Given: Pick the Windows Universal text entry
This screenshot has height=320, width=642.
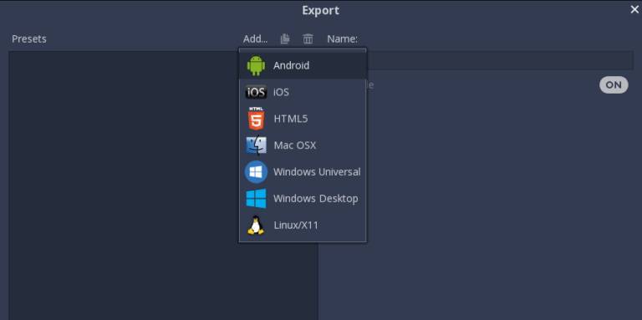Looking at the screenshot, I should [x=317, y=172].
